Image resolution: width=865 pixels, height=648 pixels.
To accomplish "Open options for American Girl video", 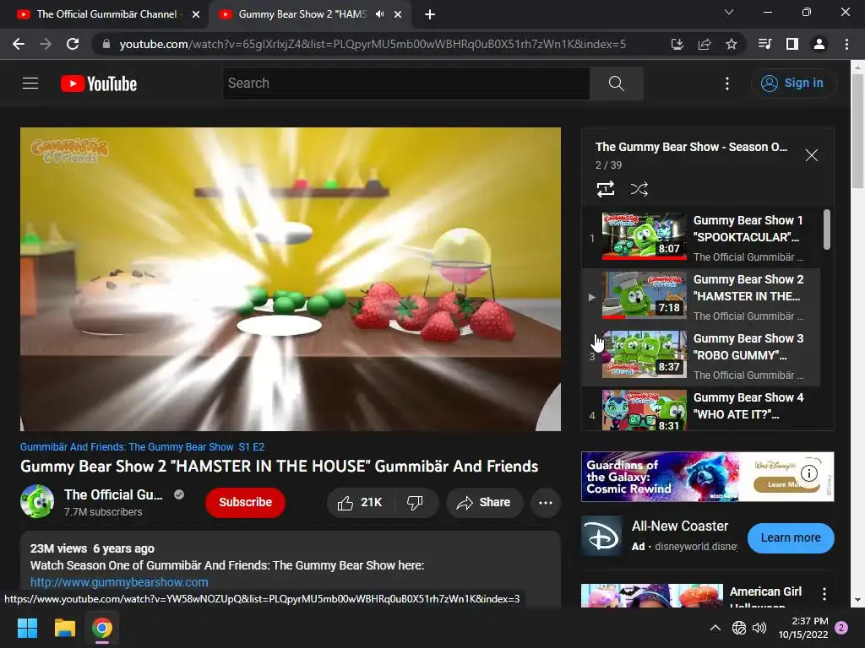I will point(824,594).
